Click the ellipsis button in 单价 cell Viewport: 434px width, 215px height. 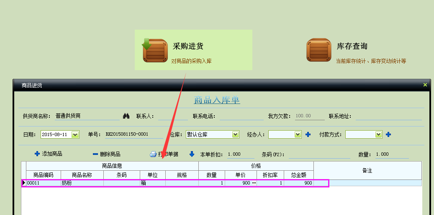pos(254,183)
